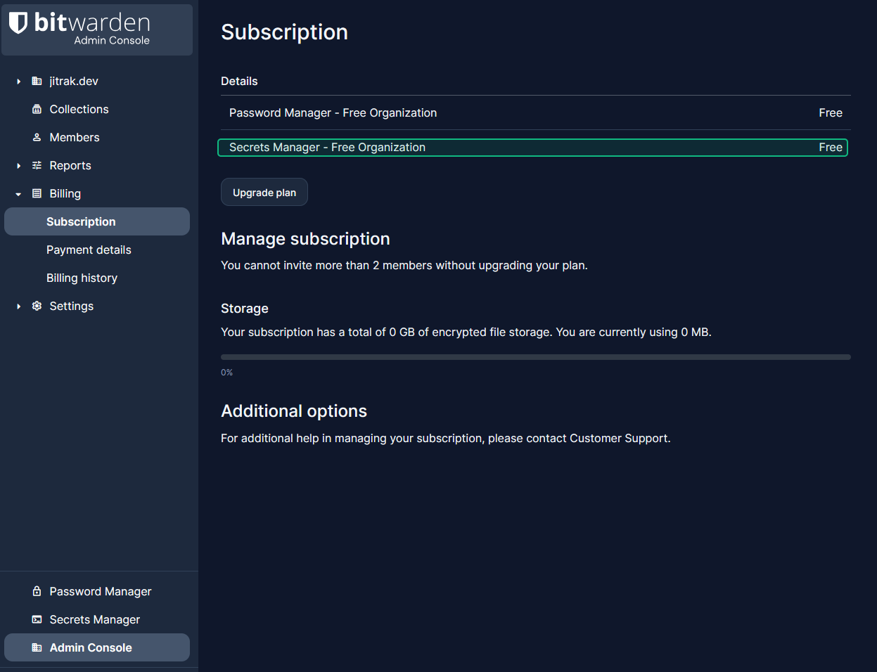Click the storage usage progress bar

[x=536, y=357]
